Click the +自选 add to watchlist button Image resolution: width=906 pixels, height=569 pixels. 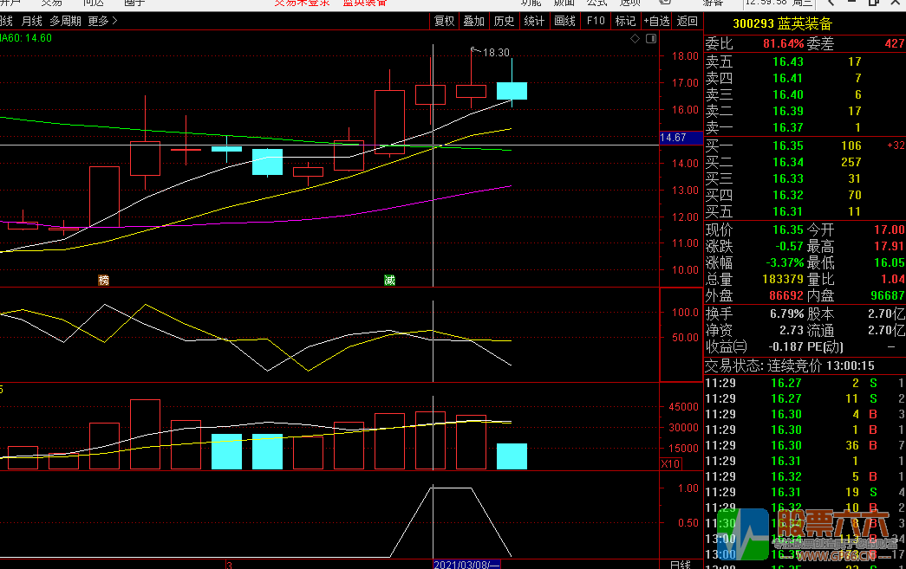(x=656, y=21)
